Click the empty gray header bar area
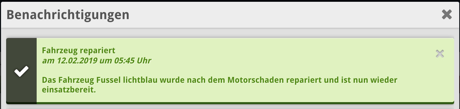Viewport: 460px width, 109px height. click(x=280, y=15)
